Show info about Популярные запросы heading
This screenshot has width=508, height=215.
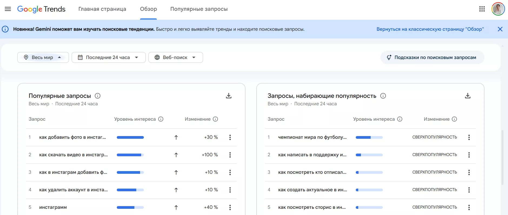pos(98,96)
